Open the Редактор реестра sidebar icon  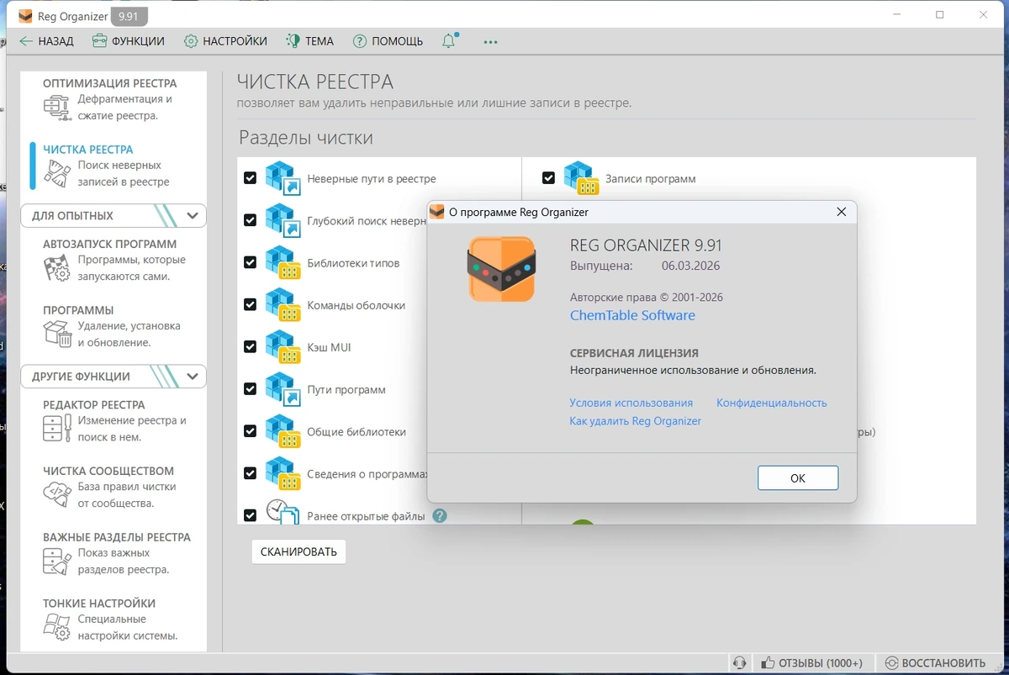[x=57, y=429]
